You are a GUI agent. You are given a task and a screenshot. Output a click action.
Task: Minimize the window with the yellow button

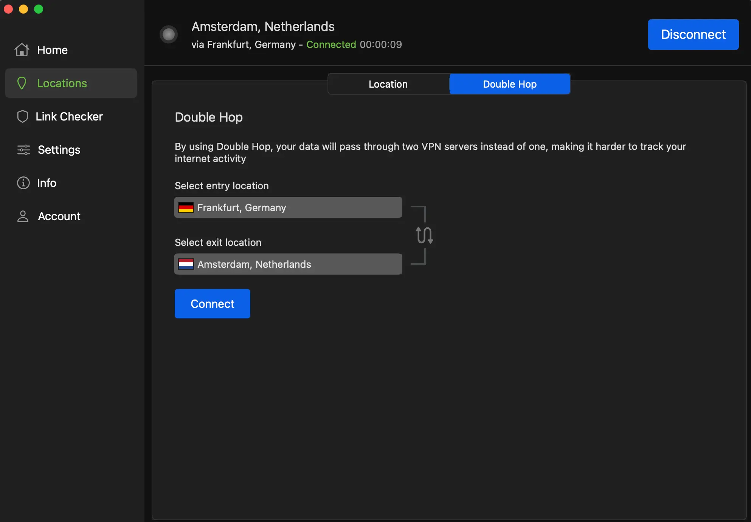(x=23, y=9)
